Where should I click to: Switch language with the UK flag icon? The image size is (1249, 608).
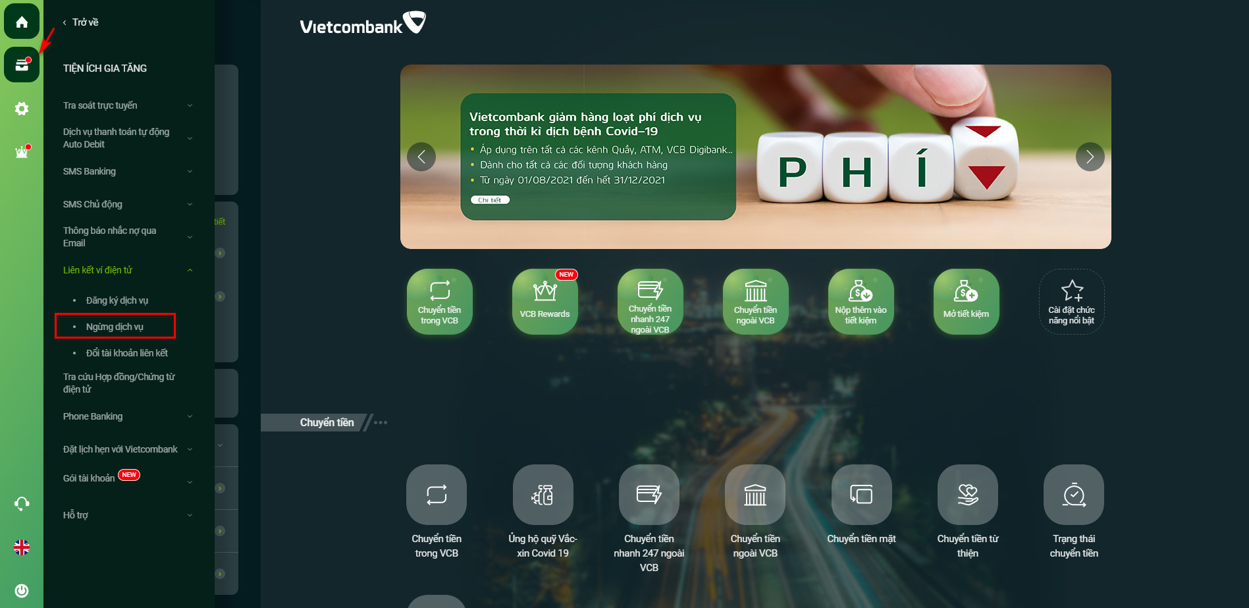(22, 547)
